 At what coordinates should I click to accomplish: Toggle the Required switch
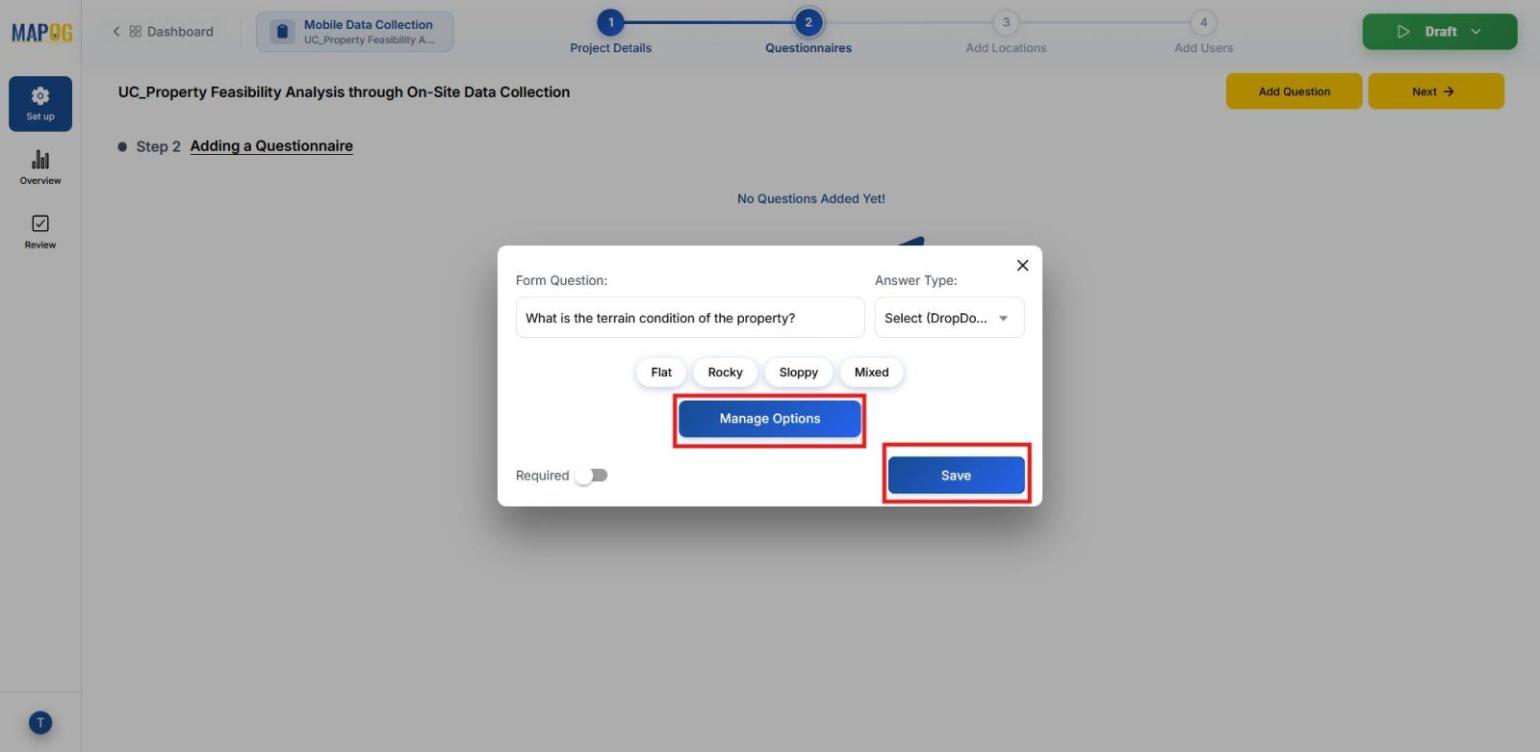(592, 476)
